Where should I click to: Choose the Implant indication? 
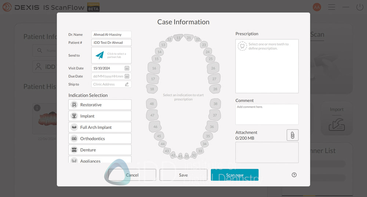pos(100,116)
